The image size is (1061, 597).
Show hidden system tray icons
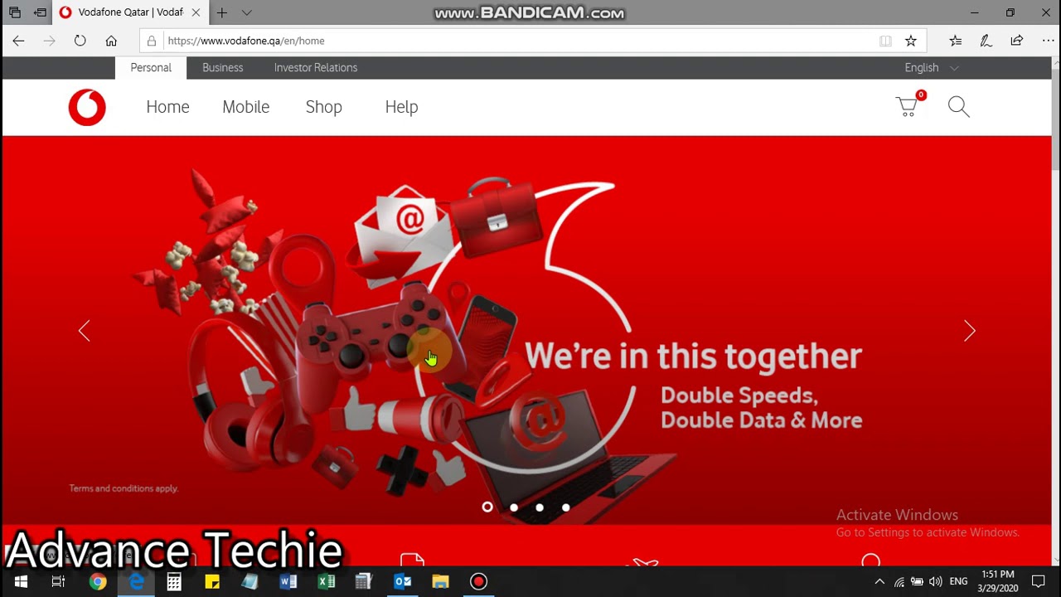879,581
